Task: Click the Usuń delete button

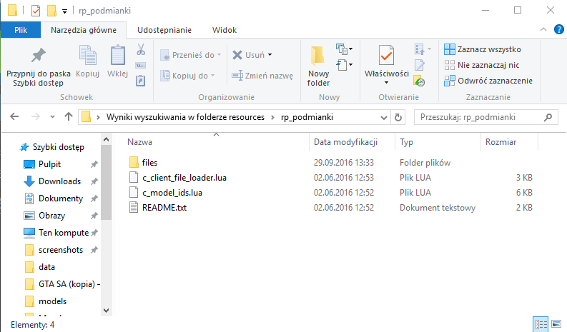Action: pos(248,55)
